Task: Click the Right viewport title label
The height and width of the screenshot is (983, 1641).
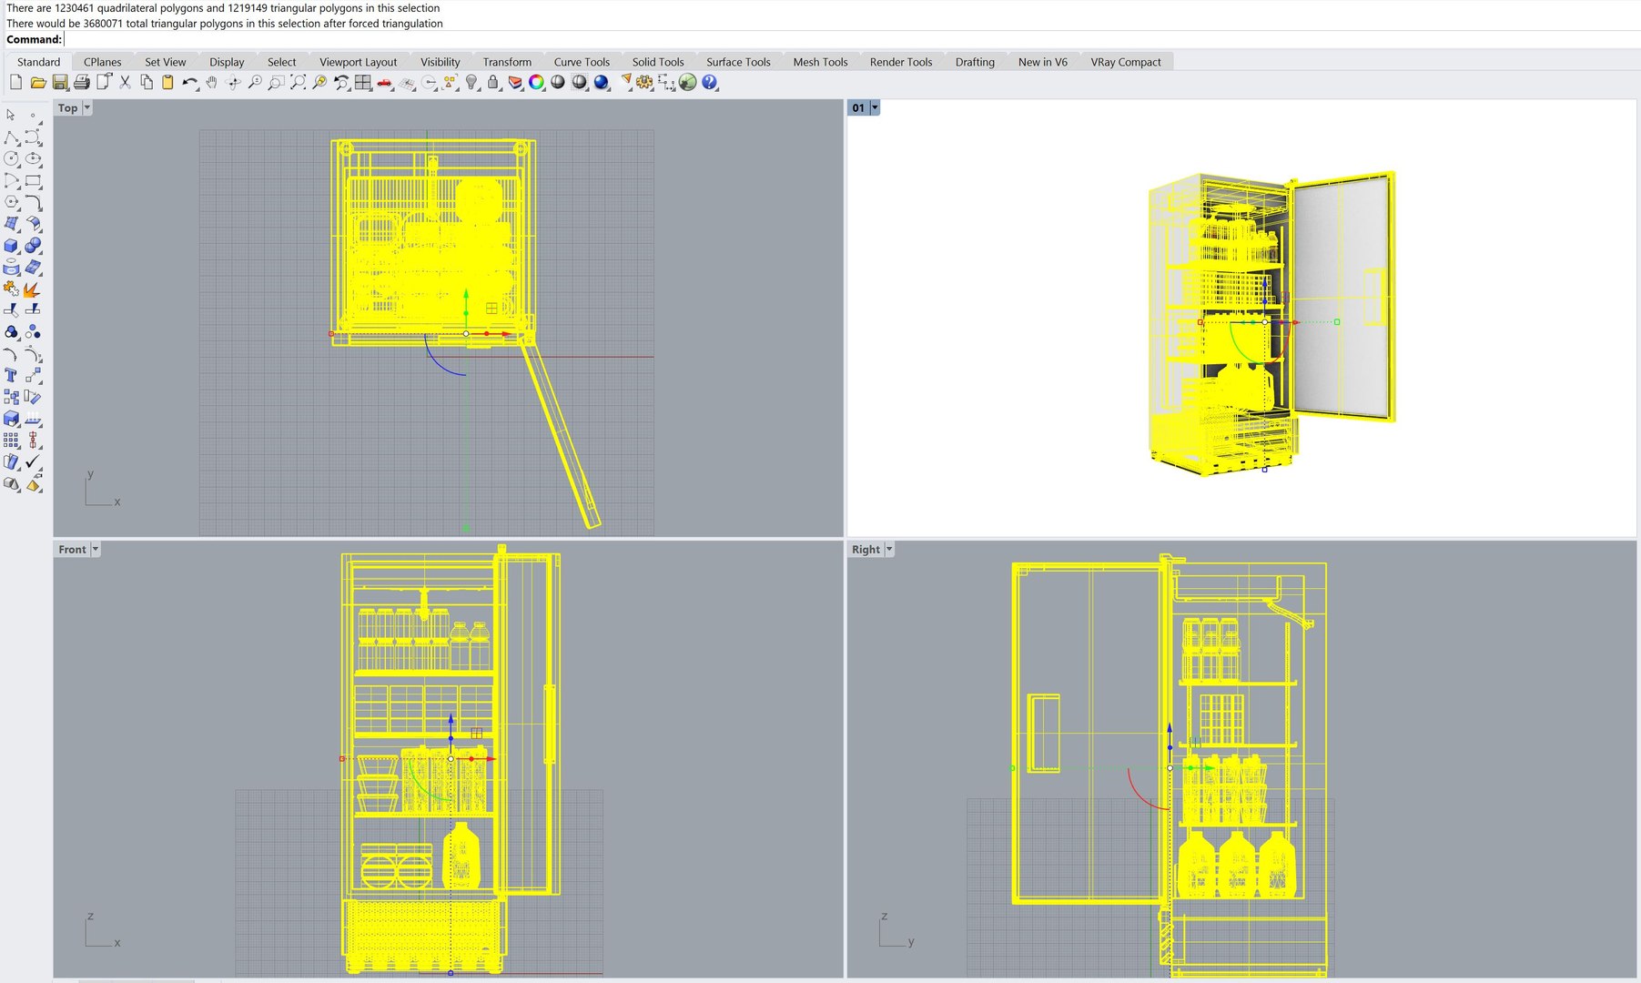Action: point(866,549)
